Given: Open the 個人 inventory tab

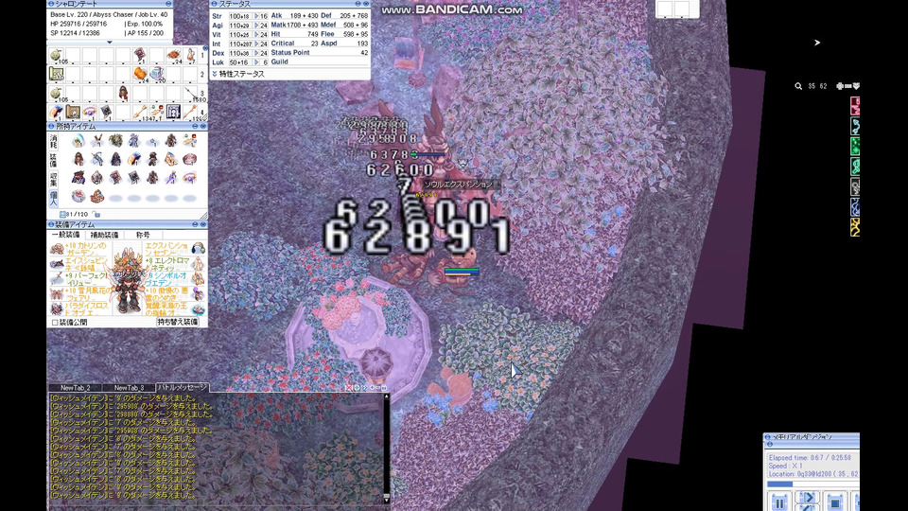Looking at the screenshot, I should tap(54, 198).
